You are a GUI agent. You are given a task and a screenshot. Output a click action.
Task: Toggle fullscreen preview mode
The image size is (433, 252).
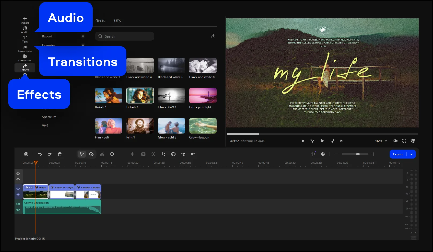click(404, 141)
